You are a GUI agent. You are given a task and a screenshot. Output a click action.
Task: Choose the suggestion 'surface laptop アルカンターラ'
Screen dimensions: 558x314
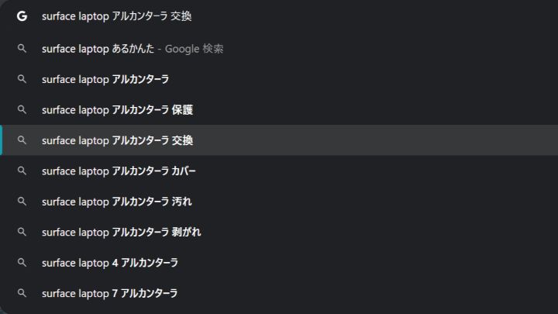[x=279, y=79]
